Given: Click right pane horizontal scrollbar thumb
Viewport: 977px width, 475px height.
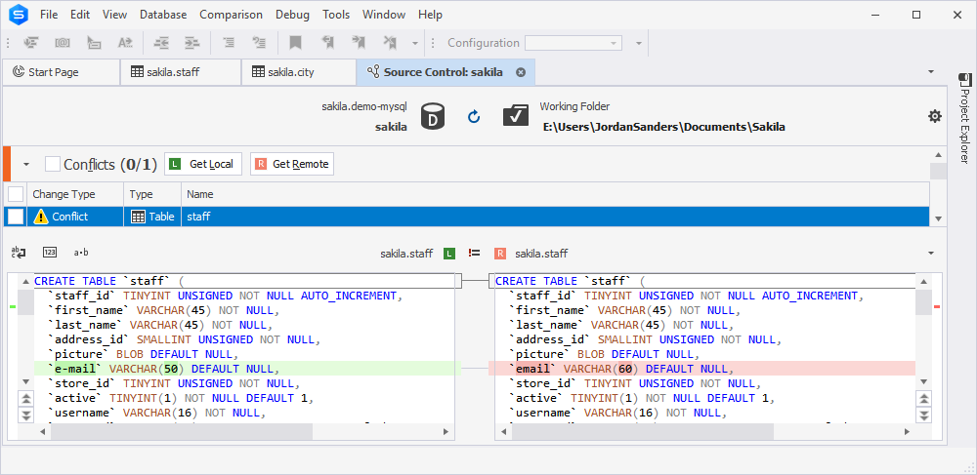Looking at the screenshot, I should [644, 431].
